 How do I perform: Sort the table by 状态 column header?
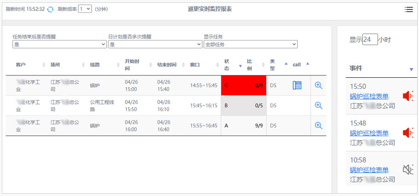coord(227,65)
